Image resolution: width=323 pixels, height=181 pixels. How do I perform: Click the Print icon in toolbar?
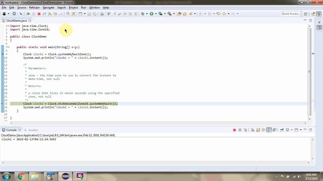pos(102,14)
